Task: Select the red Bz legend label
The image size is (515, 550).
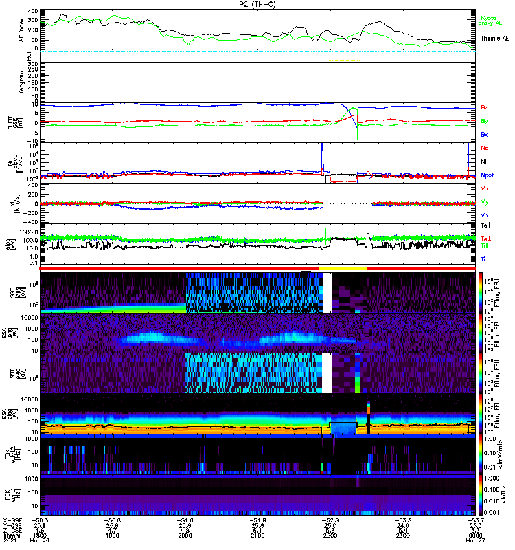Action: pyautogui.click(x=484, y=108)
